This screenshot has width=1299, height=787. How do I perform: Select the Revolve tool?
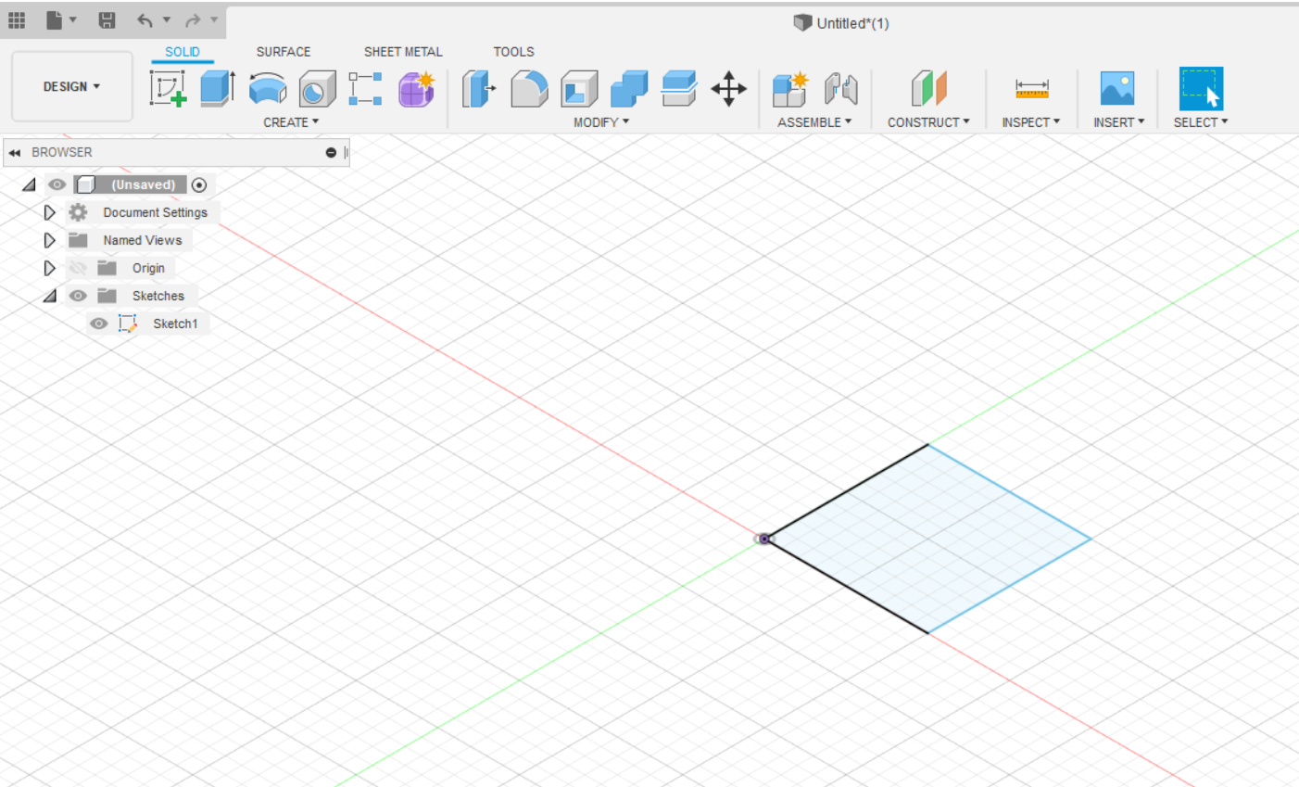click(x=268, y=89)
